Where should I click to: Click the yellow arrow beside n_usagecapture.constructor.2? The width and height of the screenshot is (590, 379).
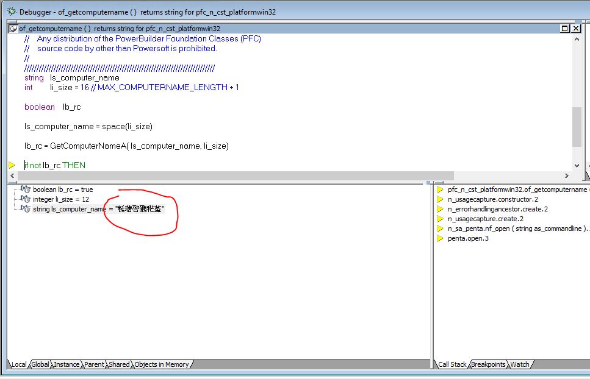click(439, 199)
